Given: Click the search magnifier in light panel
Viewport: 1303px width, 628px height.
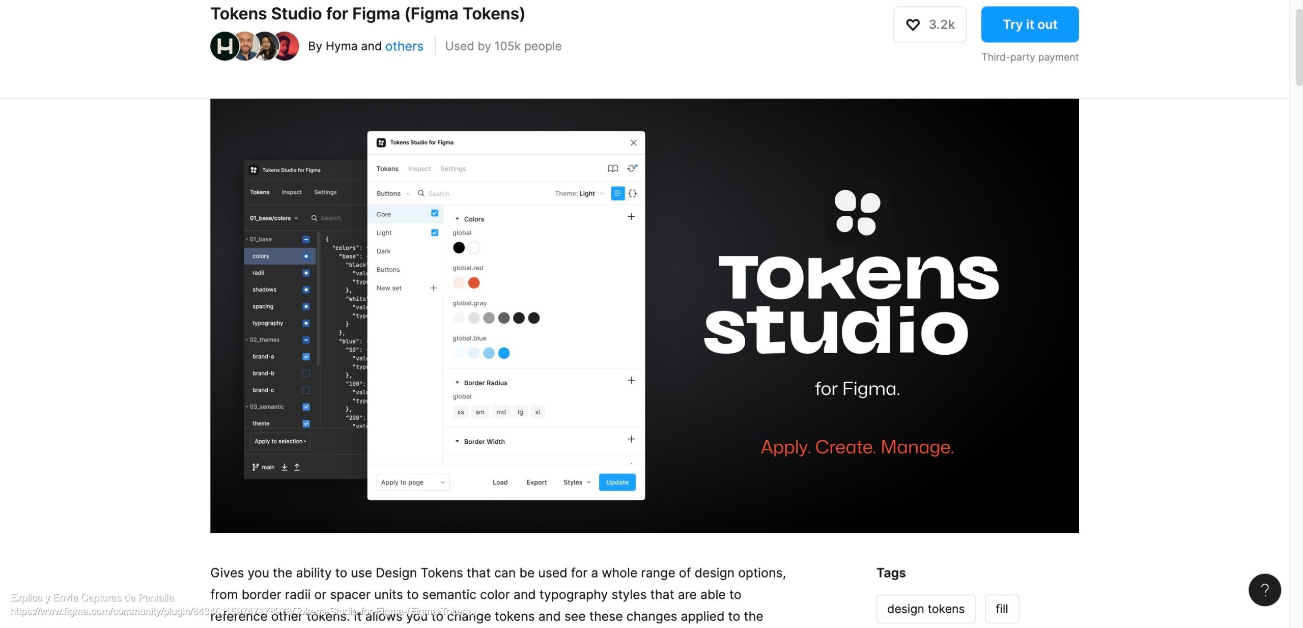Looking at the screenshot, I should tap(421, 193).
